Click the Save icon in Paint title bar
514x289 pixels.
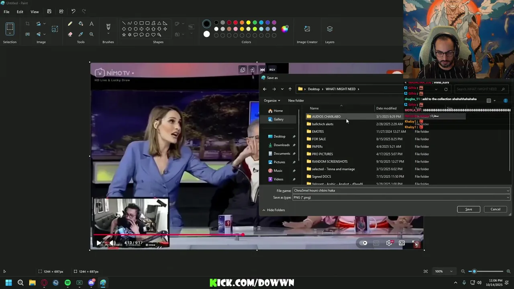point(49,12)
